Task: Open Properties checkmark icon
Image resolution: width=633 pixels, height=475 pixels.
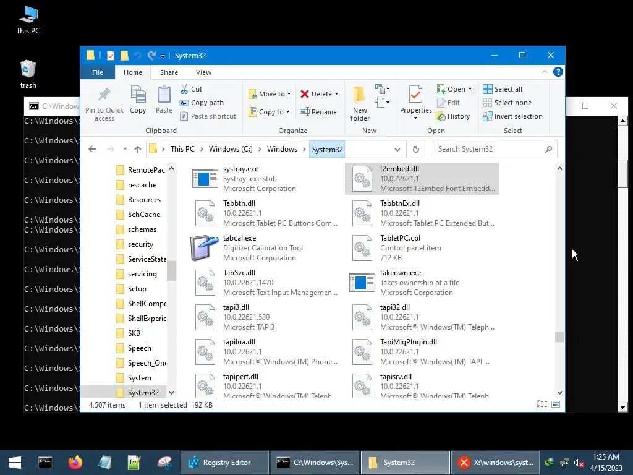Action: coord(415,95)
